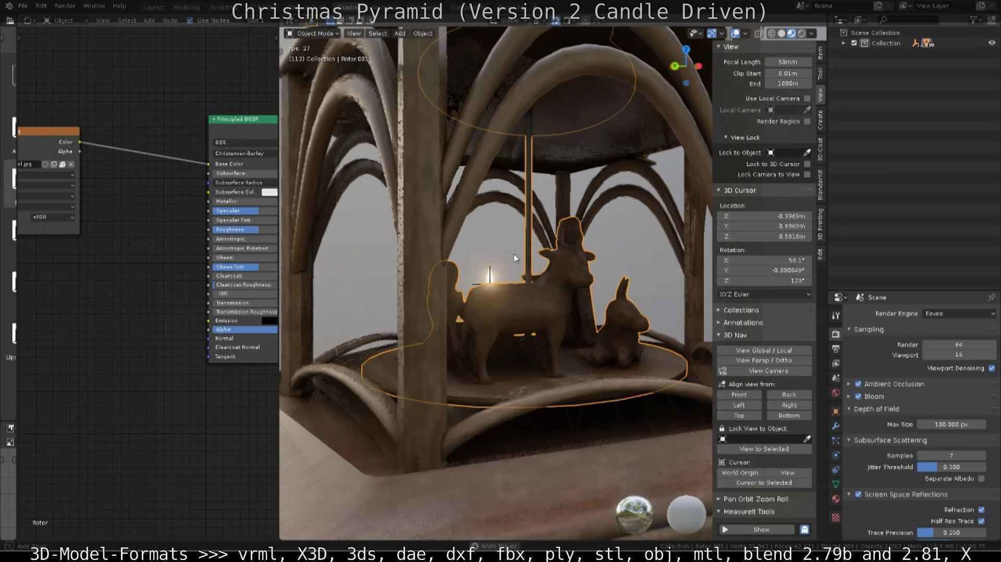
Task: Disable Viewport Denoising checkbox
Action: pos(992,369)
